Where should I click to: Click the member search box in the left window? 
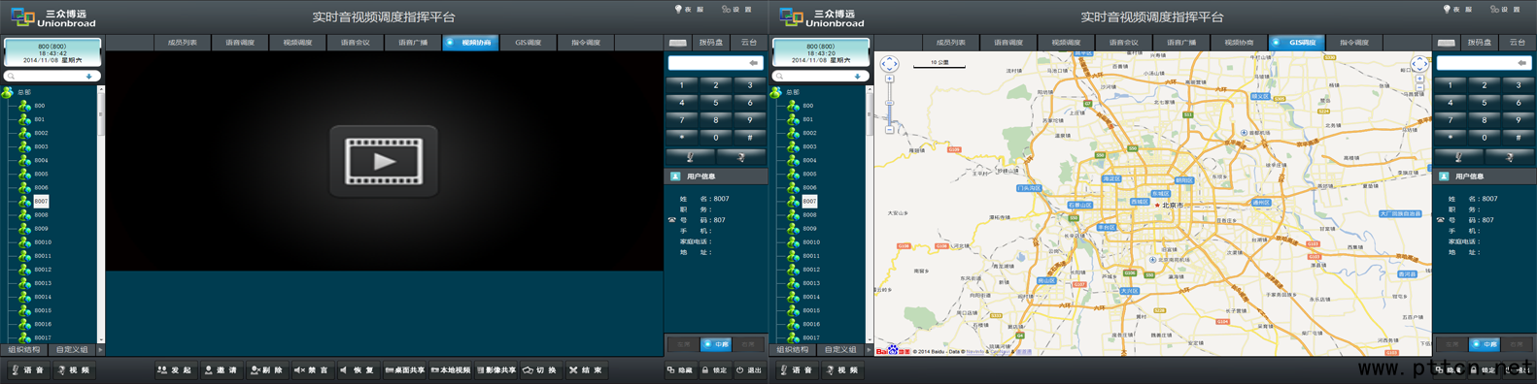click(x=51, y=76)
